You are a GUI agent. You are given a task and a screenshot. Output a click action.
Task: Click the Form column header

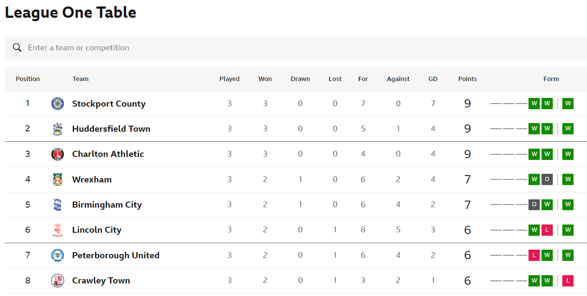click(551, 79)
